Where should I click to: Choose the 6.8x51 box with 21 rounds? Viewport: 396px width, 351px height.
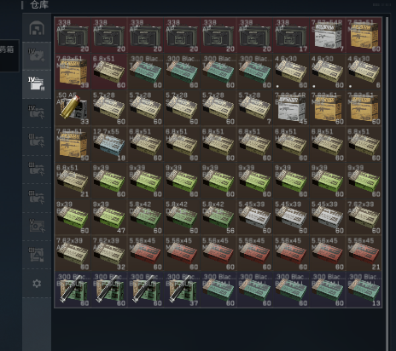[x=73, y=181]
